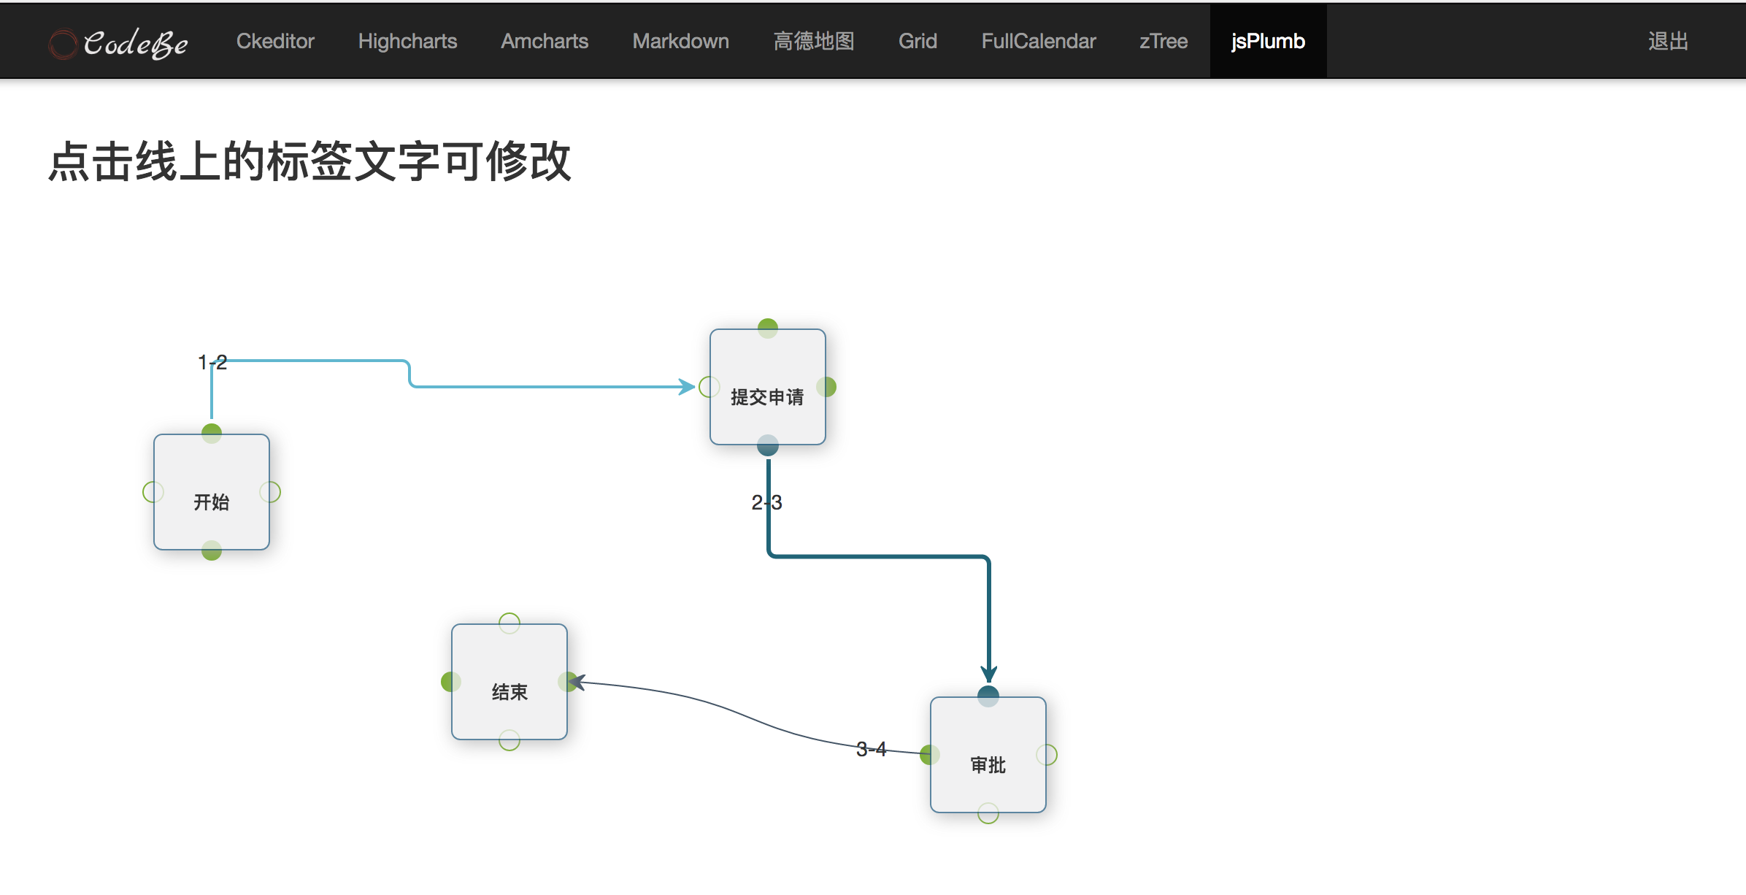Click the 3-4 connector label
This screenshot has height=895, width=1746.
pyautogui.click(x=871, y=749)
